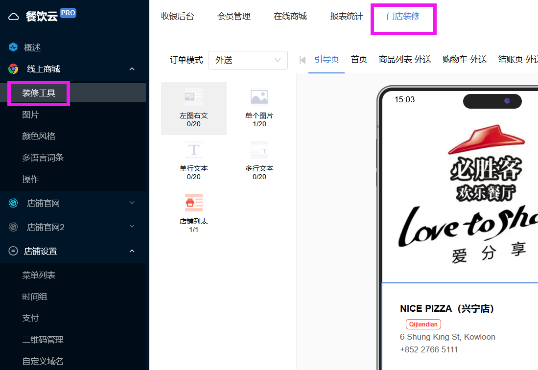Expand the 店铺官网2 sidebar section

[132, 226]
